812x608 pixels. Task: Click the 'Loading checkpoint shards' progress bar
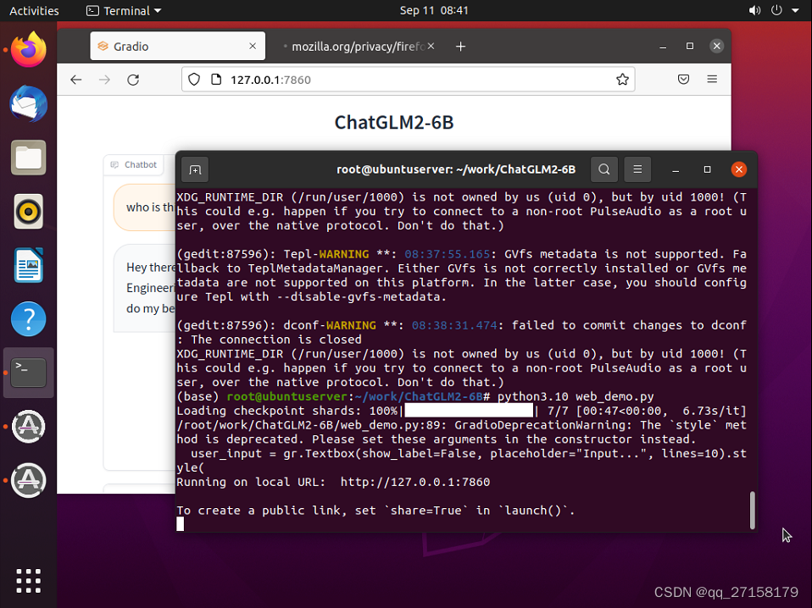(x=469, y=411)
